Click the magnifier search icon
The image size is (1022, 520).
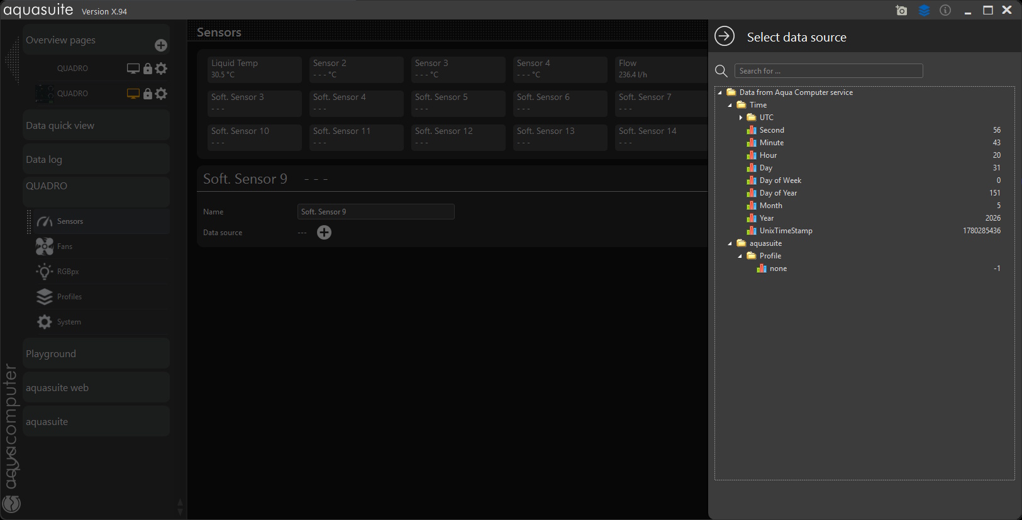pyautogui.click(x=722, y=71)
